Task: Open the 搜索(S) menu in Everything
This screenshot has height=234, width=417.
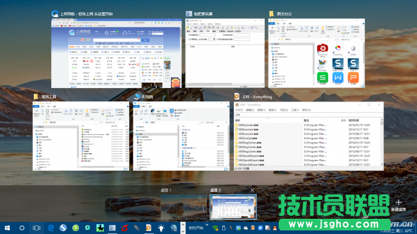Action: tap(272, 110)
